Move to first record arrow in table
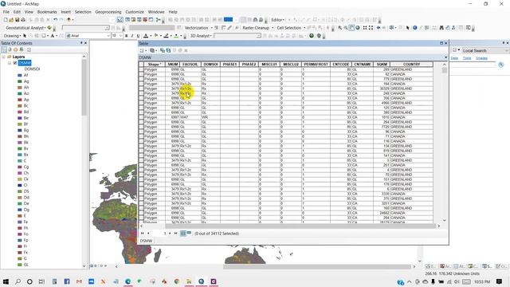The width and height of the screenshot is (510, 287). (x=142, y=233)
